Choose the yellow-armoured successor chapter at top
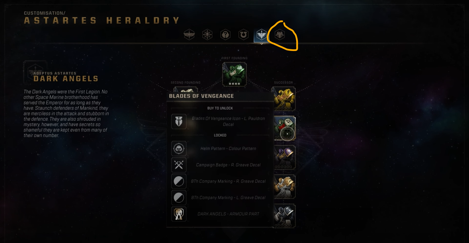Image resolution: width=469 pixels, height=243 pixels. click(284, 99)
